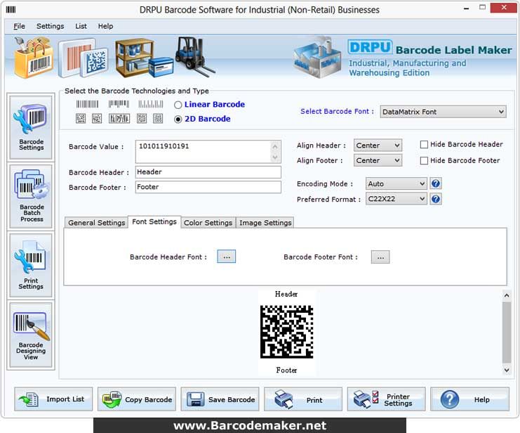520x433 pixels.
Task: Click the Barcode Footer text field
Action: point(208,187)
